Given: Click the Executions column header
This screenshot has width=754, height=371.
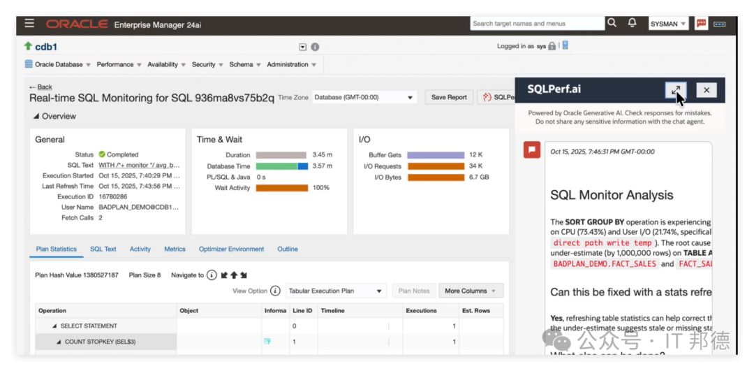Looking at the screenshot, I should click(431, 311).
